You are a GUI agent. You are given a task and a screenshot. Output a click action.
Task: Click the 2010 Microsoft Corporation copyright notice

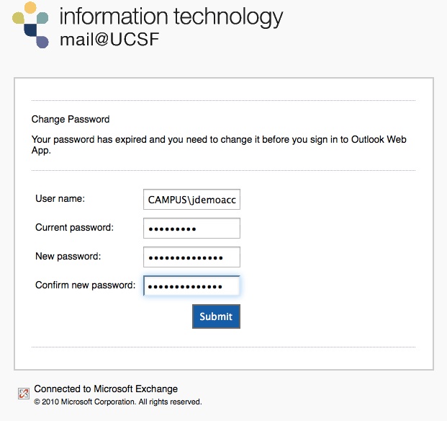coord(118,402)
